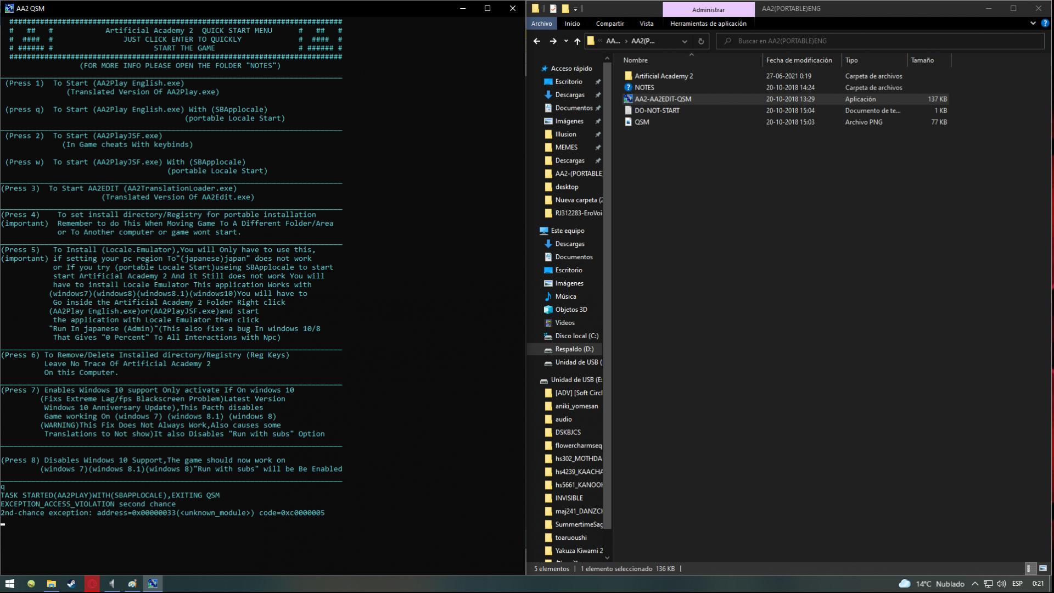
Task: Switch to details view layout
Action: click(x=1030, y=568)
